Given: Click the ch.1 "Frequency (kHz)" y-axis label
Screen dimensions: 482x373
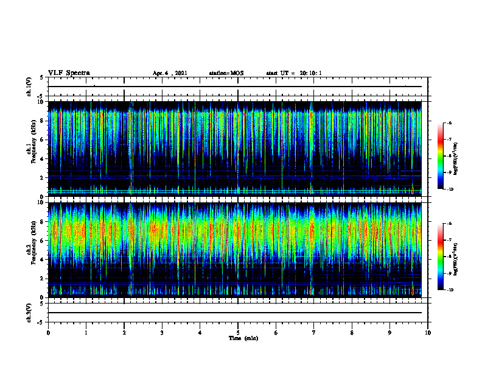Looking at the screenshot, I should pyautogui.click(x=33, y=141).
